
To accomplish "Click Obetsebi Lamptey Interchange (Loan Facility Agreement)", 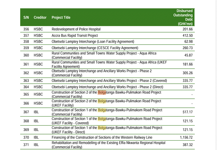I will (93, 42).
